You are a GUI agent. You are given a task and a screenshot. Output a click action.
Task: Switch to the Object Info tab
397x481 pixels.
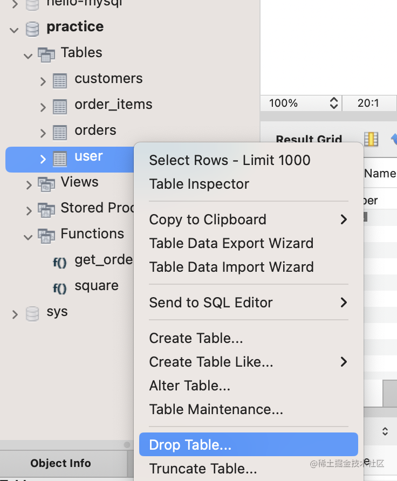coord(61,463)
